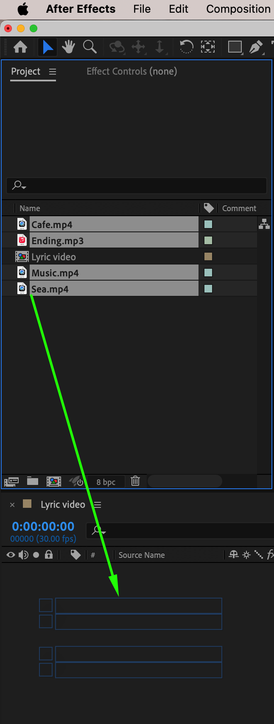Select the Pen tool
This screenshot has height=724, width=274.
(x=255, y=47)
